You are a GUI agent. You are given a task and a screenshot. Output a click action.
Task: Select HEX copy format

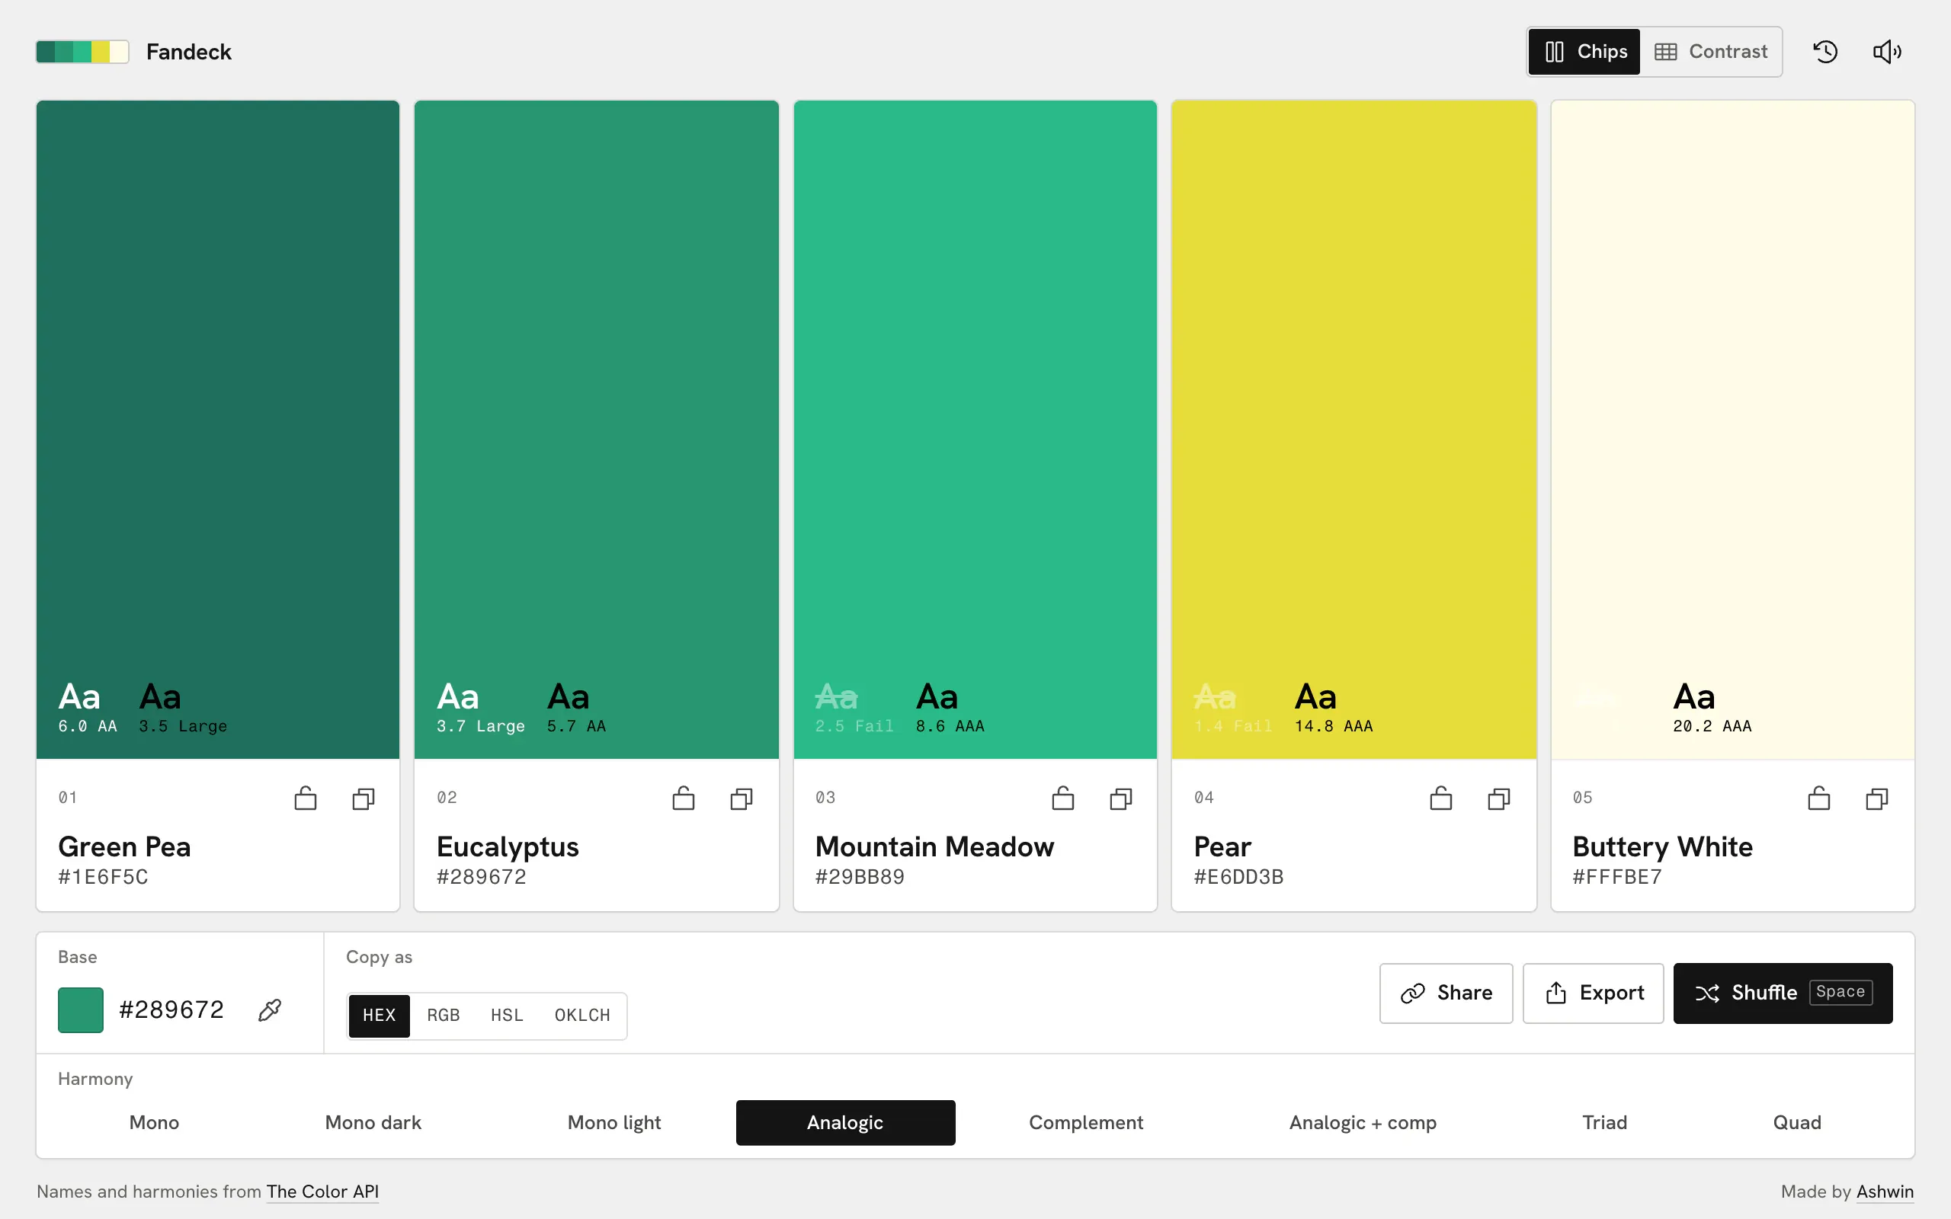click(x=379, y=1015)
